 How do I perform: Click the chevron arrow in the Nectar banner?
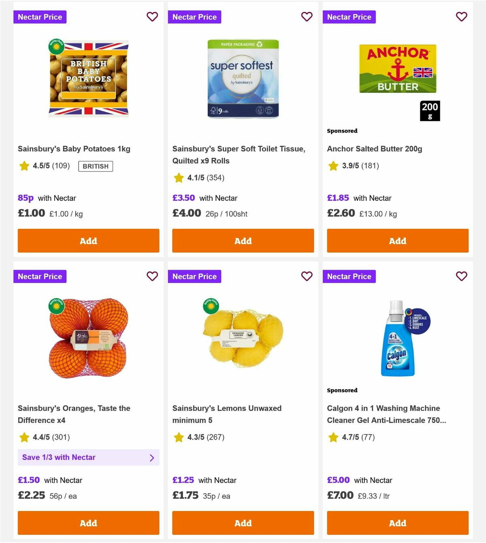coord(152,457)
